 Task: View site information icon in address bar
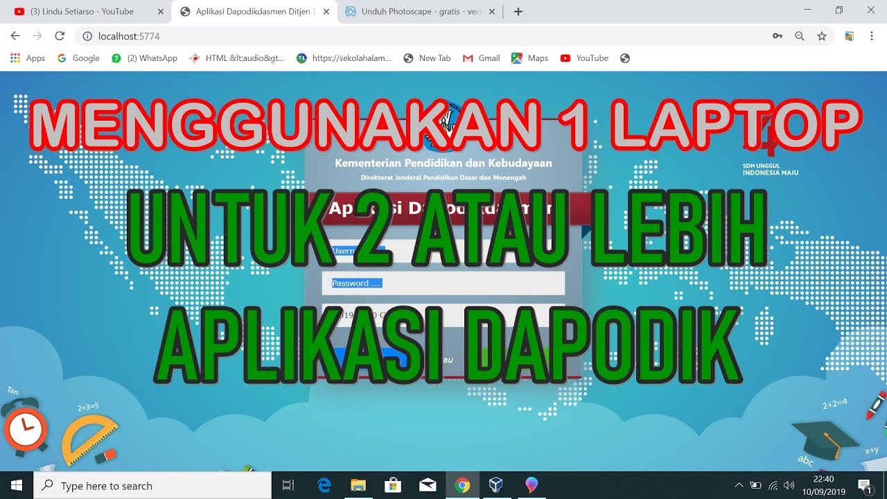pyautogui.click(x=87, y=36)
